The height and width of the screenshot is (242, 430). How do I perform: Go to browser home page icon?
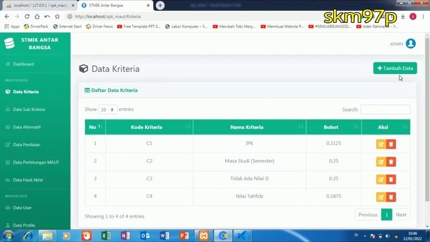click(x=37, y=16)
